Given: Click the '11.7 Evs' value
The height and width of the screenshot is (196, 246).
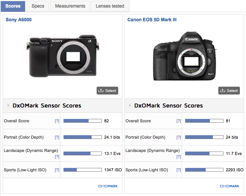Looking at the screenshot, I should [x=234, y=153].
